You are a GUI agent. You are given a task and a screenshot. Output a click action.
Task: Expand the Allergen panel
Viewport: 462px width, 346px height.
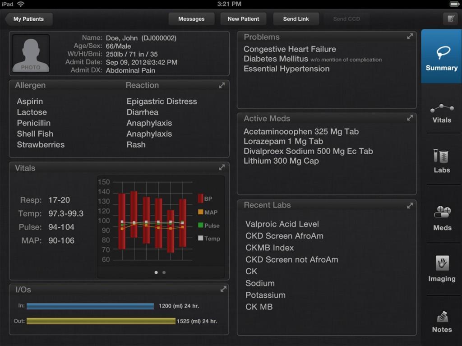222,85
